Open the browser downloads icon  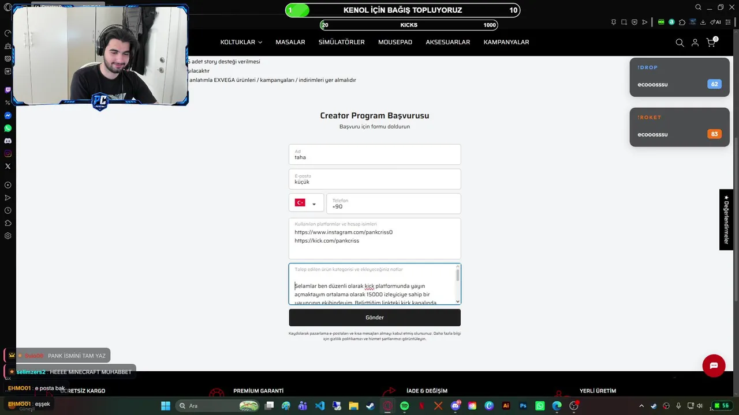(703, 22)
